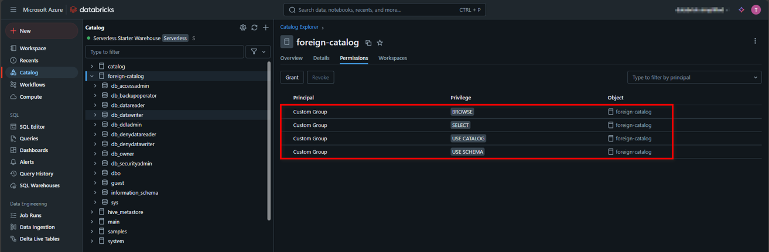Screen dimensions: 769x252
Task: Copy the foreign-catalog name
Action: [368, 43]
